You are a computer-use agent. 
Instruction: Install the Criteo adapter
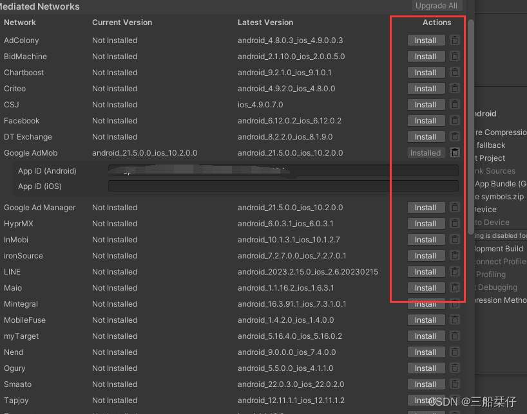pyautogui.click(x=426, y=89)
